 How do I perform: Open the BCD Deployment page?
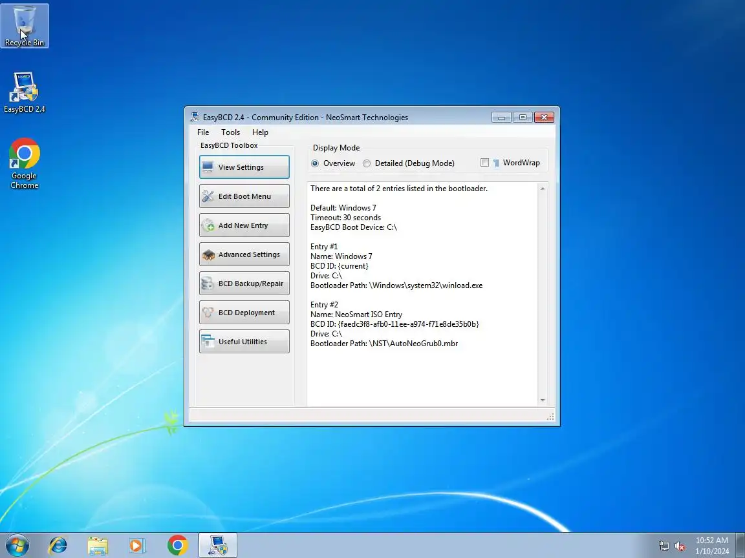coord(244,312)
